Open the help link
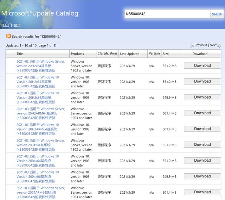 (17, 25)
